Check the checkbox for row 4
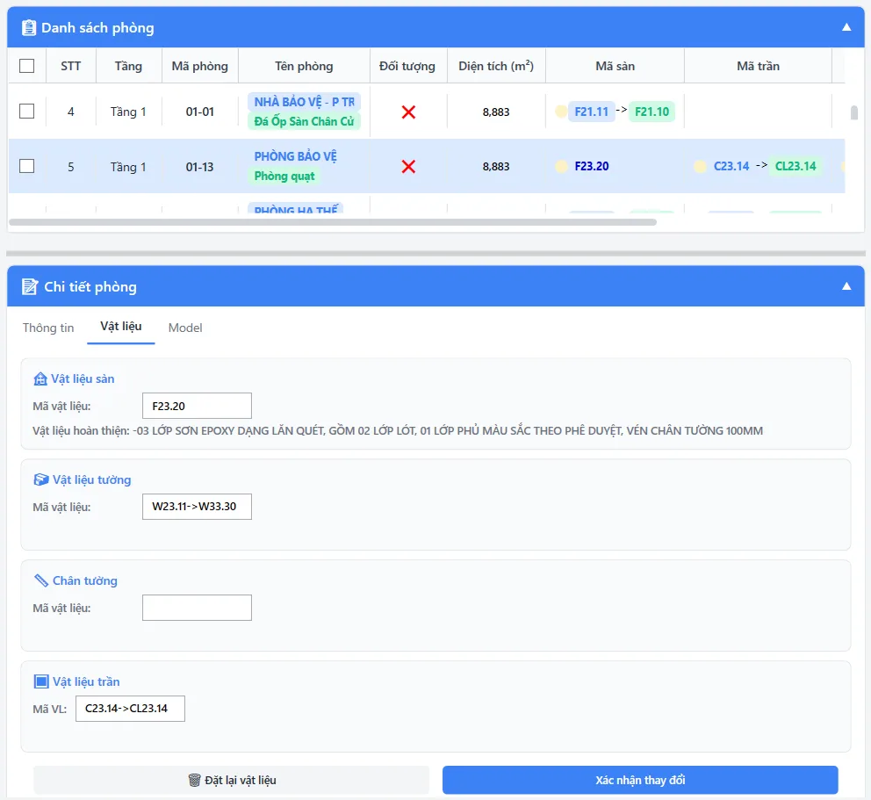871x800 pixels. pyautogui.click(x=26, y=112)
